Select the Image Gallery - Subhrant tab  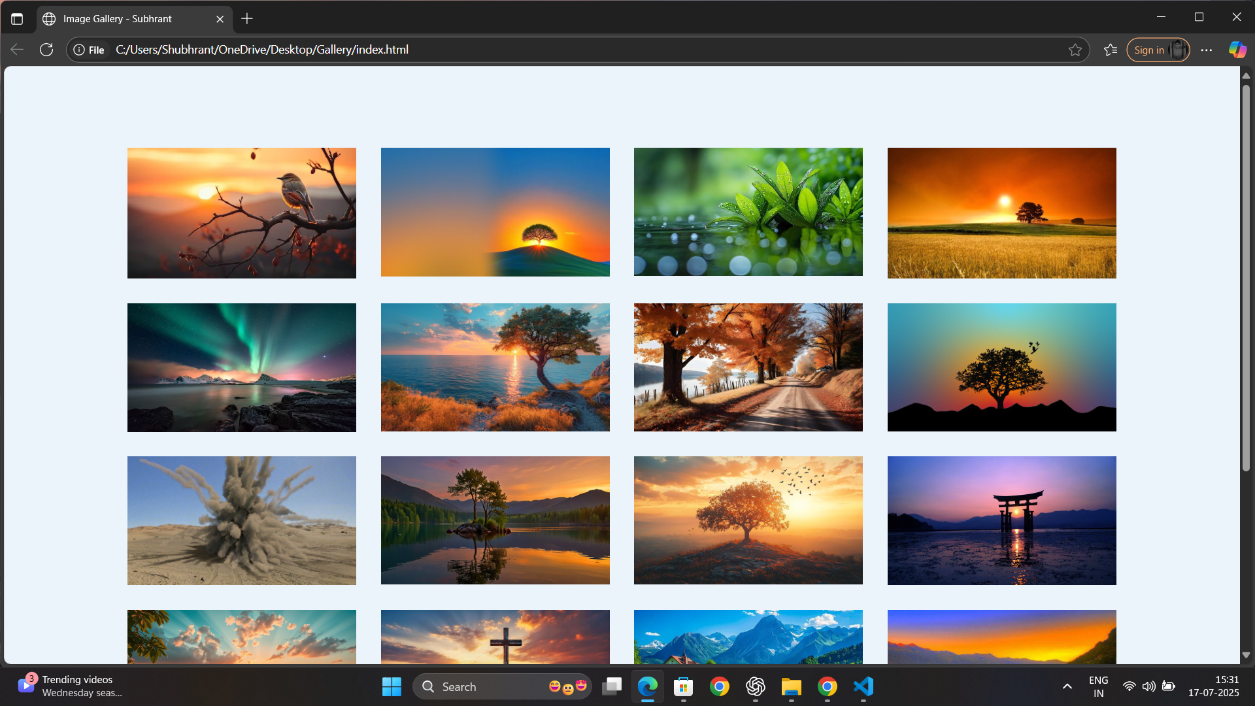pyautogui.click(x=118, y=19)
